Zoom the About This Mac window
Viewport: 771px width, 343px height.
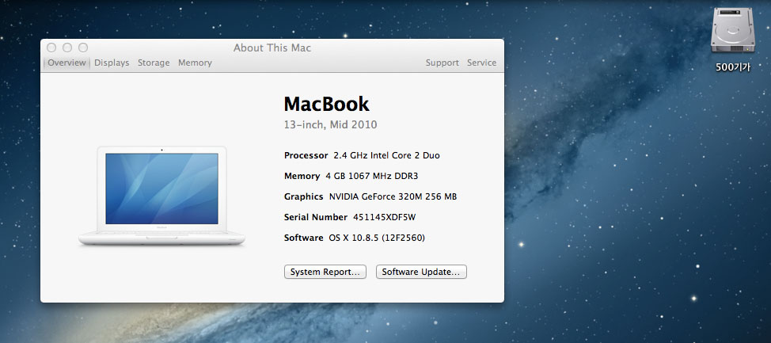tap(83, 48)
